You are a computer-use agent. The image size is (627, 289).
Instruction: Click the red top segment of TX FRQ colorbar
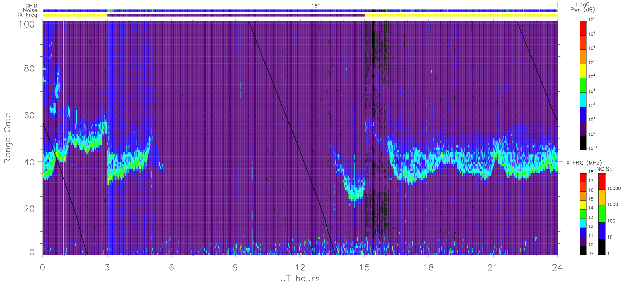(x=583, y=178)
